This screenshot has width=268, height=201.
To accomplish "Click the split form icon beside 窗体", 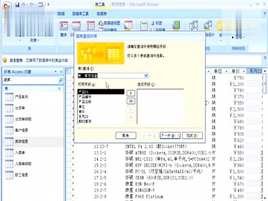I will coord(76,25).
